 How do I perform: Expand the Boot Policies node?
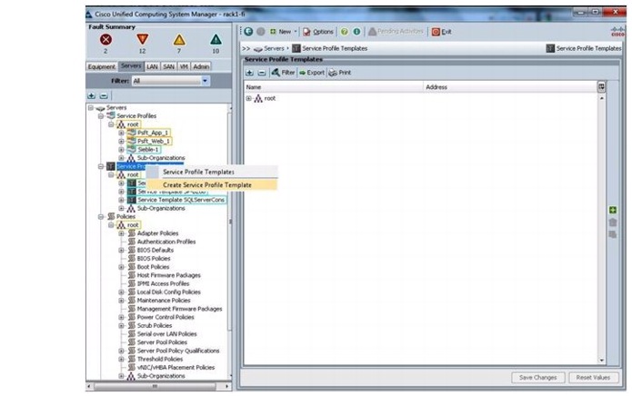(121, 267)
